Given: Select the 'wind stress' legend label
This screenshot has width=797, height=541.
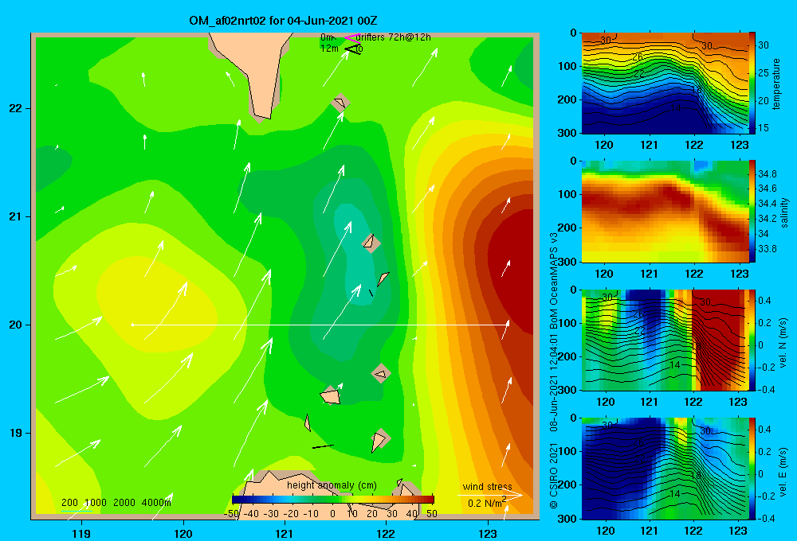Looking at the screenshot, I should point(487,486).
